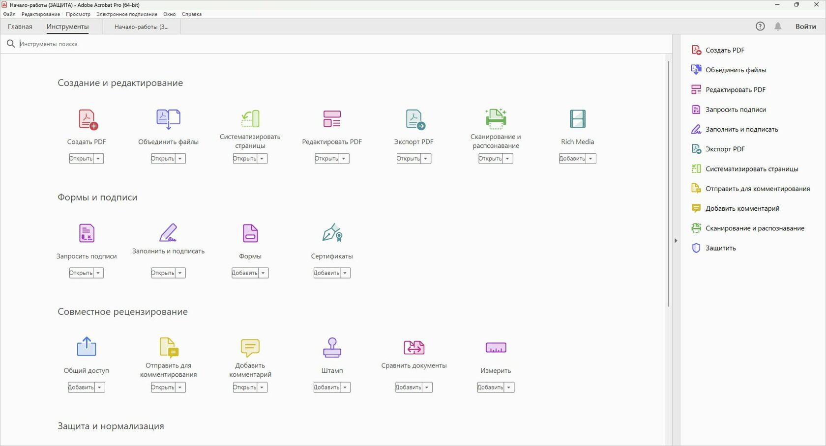
Task: Click the Объединить файлы tool icon
Action: 168,119
